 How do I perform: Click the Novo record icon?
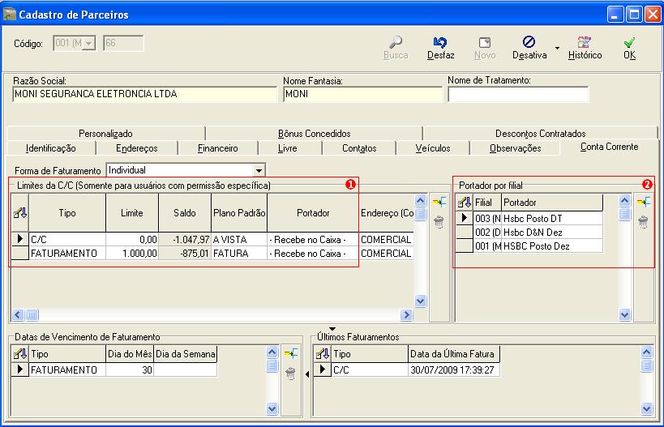pyautogui.click(x=485, y=42)
